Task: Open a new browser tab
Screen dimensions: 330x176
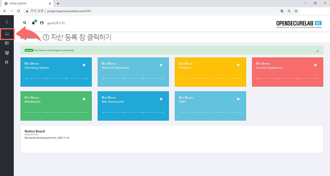Action: tap(58, 4)
